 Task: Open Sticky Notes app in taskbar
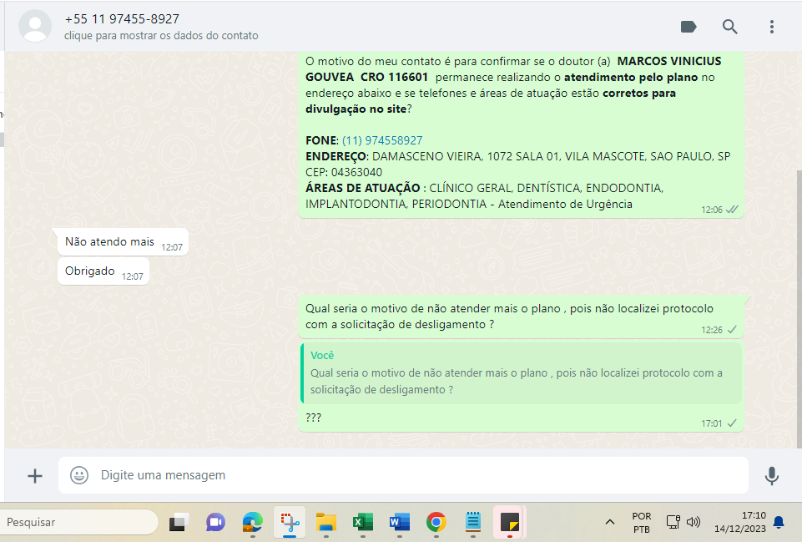(x=509, y=522)
